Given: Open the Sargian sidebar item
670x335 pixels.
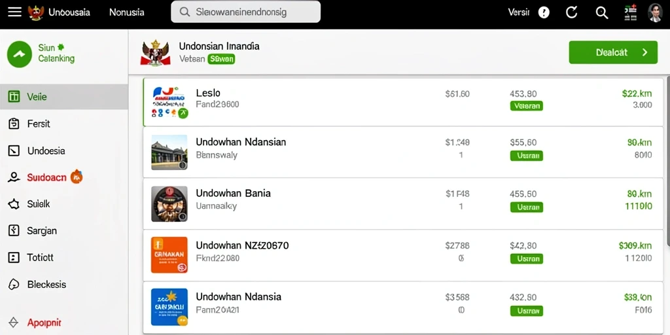Looking at the screenshot, I should (x=64, y=231).
